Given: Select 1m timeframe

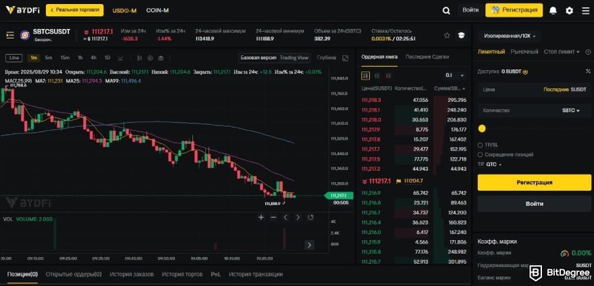Looking at the screenshot, I should [x=34, y=58].
